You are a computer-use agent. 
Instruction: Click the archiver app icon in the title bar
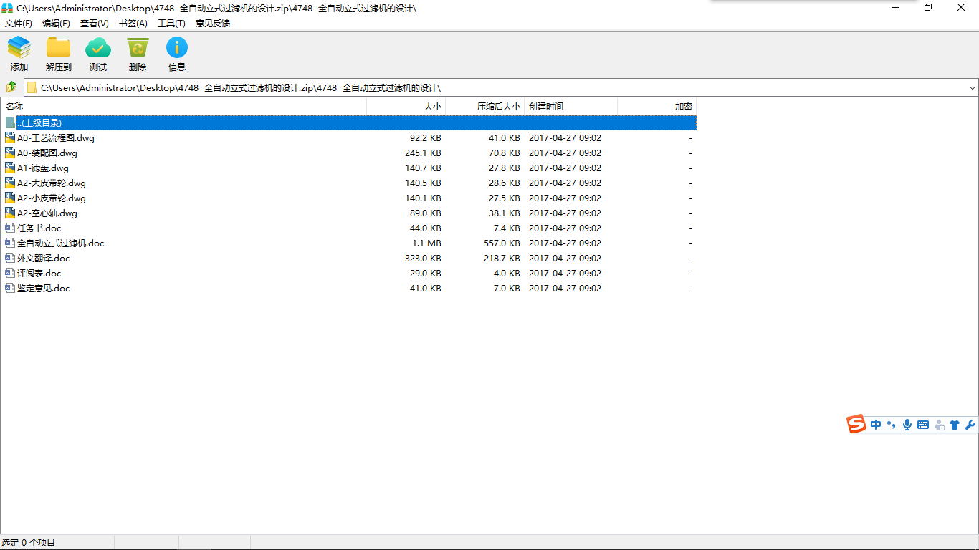8,8
